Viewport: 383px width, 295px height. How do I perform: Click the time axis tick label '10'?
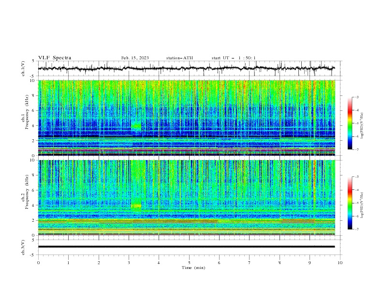340,263
